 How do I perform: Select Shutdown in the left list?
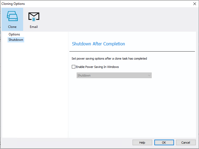coord(16,40)
